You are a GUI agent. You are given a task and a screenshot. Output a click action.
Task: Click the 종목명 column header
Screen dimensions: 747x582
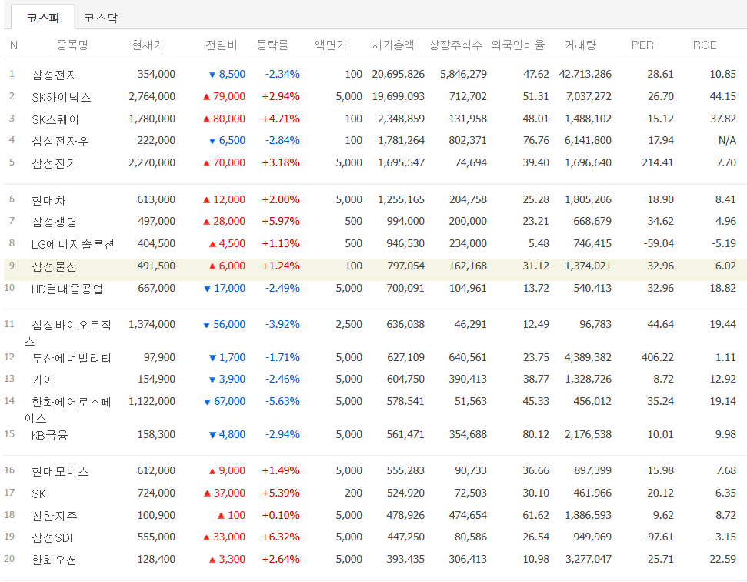pos(72,45)
